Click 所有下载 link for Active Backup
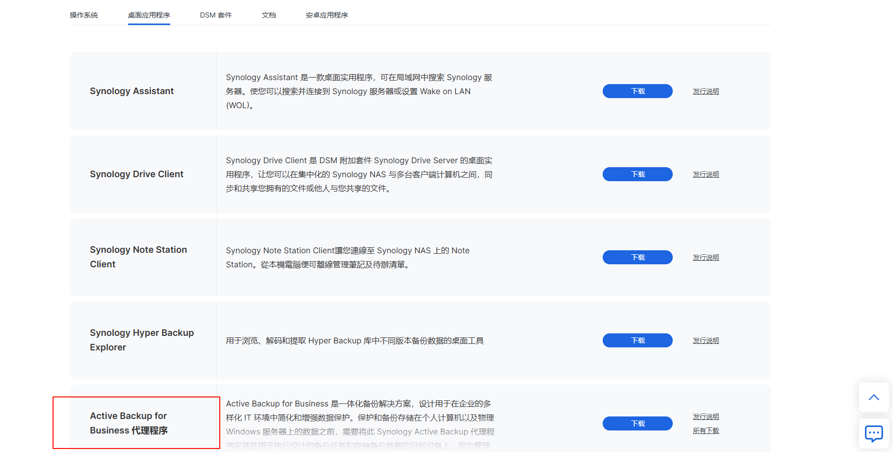This screenshot has height=452, width=893. point(705,430)
